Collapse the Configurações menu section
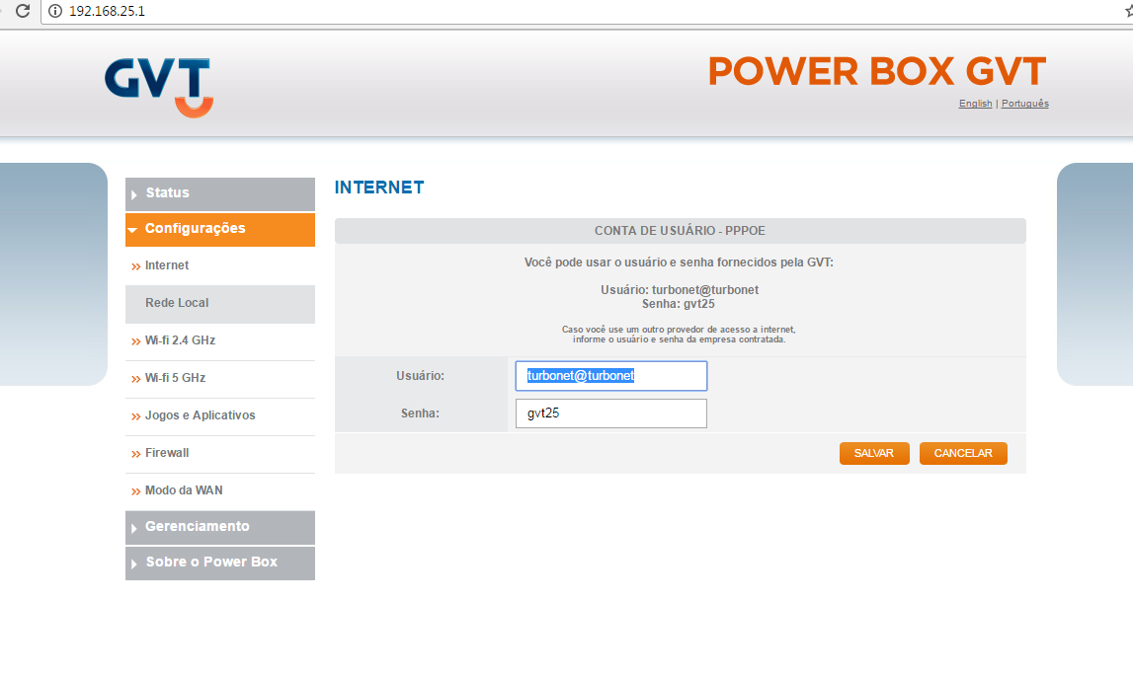The image size is (1133, 676). pos(219,229)
